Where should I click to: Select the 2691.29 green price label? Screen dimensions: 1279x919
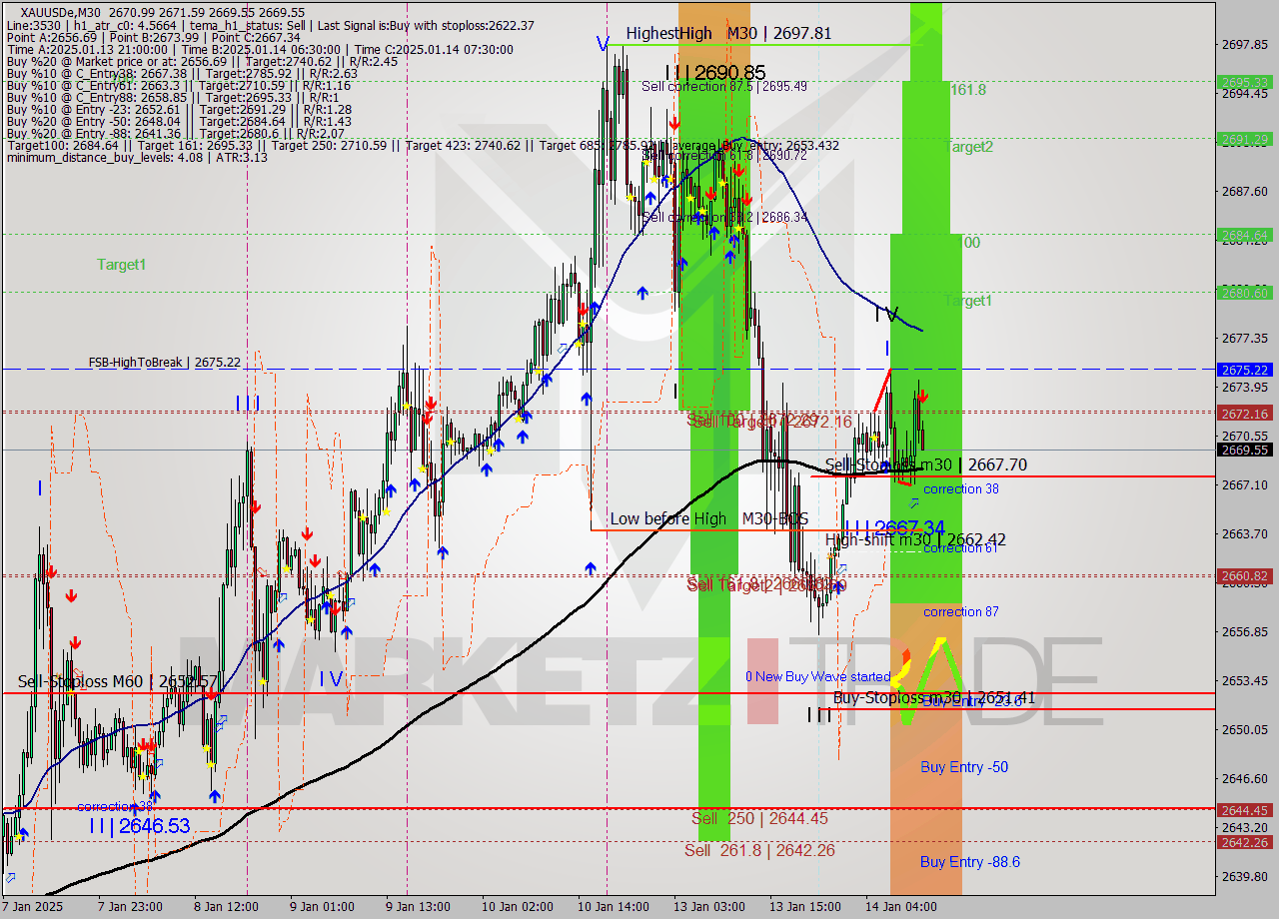[x=1244, y=139]
